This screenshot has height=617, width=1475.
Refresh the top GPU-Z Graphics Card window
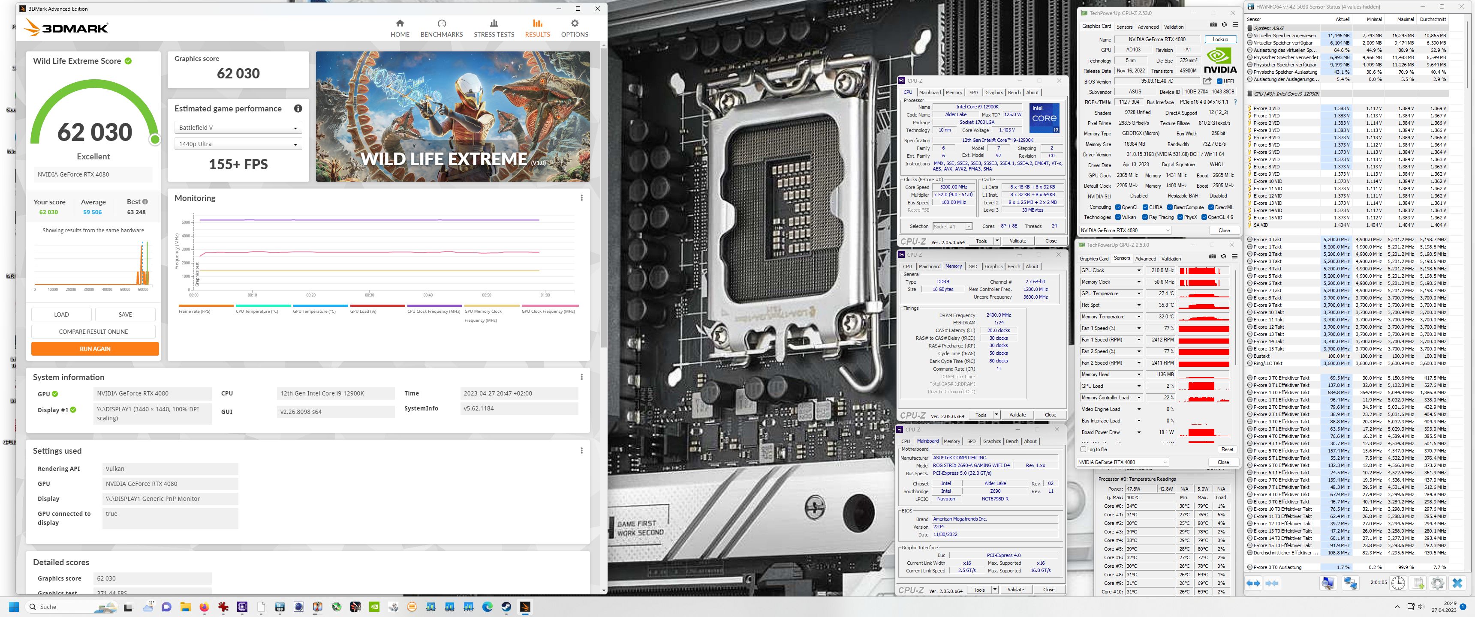click(x=1224, y=25)
